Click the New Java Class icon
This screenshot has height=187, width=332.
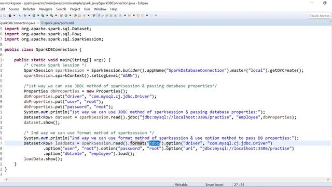click(x=66, y=15)
